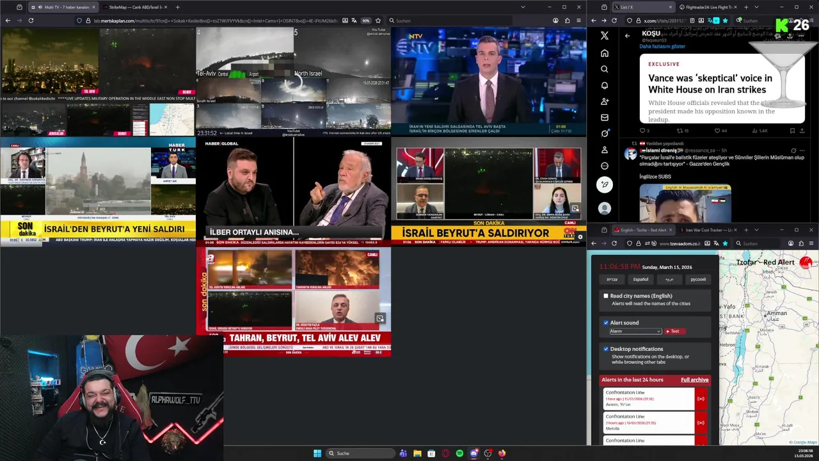Open the Tehran, Beyrut, Tel Aviv stream

tap(293, 302)
